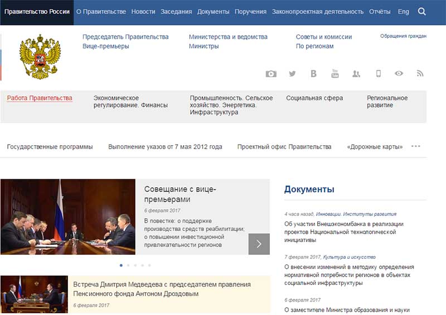
Task: Open О заместителе Министра образования document
Action: click(x=347, y=310)
